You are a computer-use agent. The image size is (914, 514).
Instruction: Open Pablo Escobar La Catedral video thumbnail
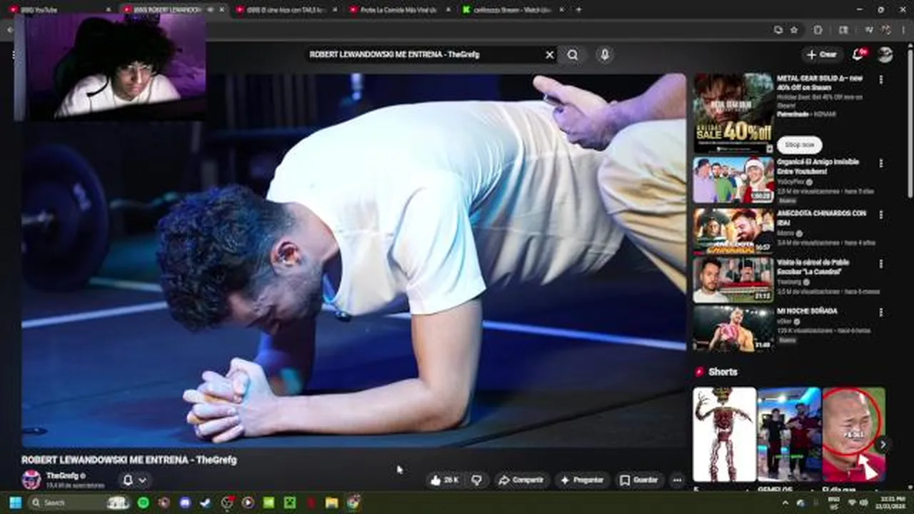tap(733, 280)
